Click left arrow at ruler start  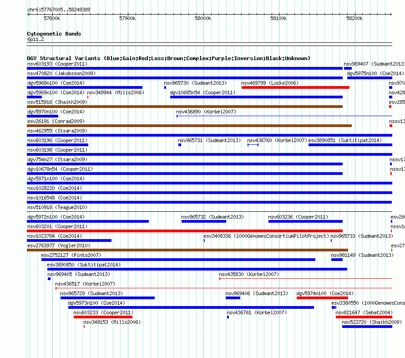tap(28, 14)
